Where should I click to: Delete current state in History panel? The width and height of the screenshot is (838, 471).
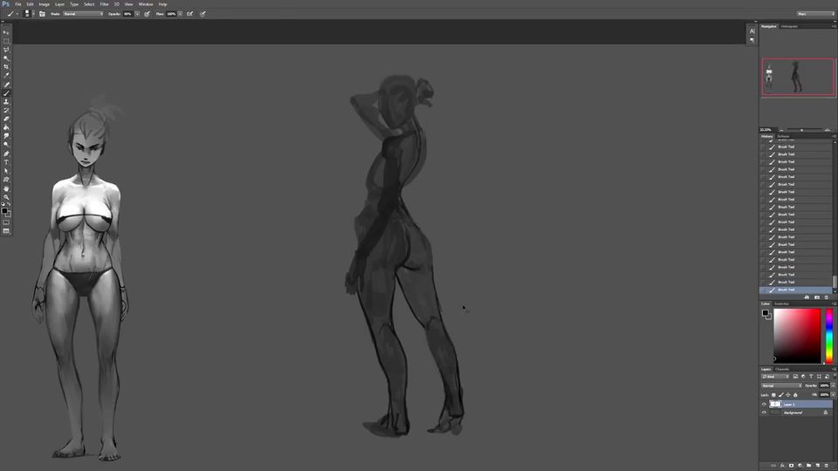point(827,297)
